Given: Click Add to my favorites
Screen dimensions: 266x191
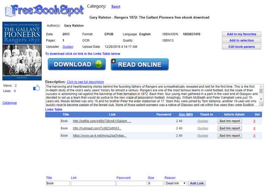Looking at the screenshot, I should click(x=242, y=34).
